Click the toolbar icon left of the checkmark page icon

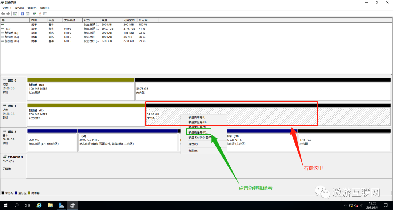tap(35, 13)
